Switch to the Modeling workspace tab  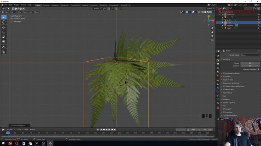coord(46,5)
